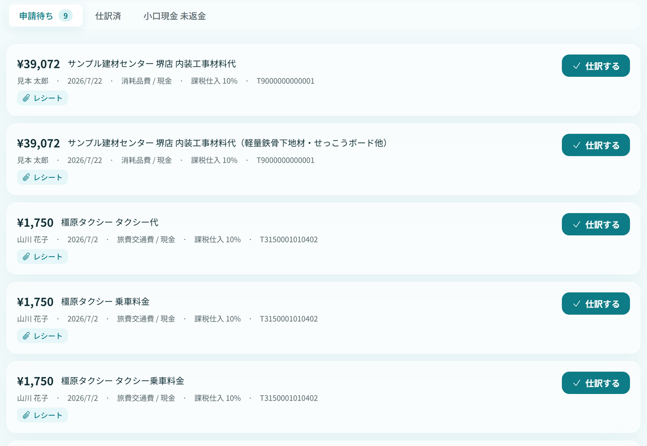
Task: Click the ¥39,072 amount on the 軽量鉄骨下地材 entry
Action: [39, 144]
